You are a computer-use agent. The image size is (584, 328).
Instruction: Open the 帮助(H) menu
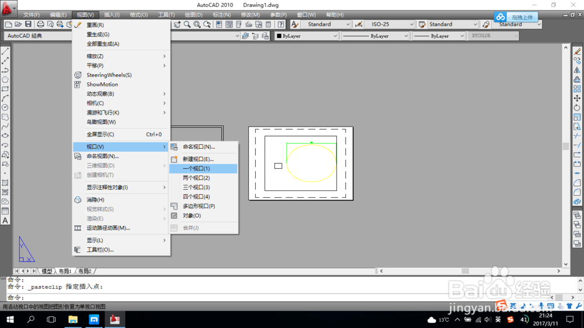point(335,15)
